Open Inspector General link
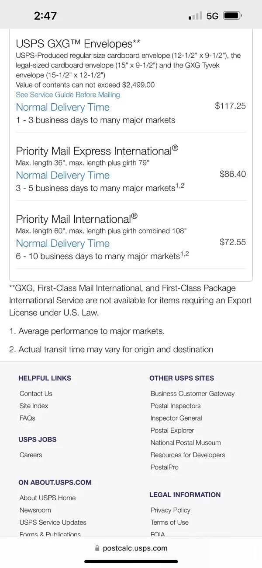Image resolution: width=262 pixels, height=568 pixels. tap(176, 418)
